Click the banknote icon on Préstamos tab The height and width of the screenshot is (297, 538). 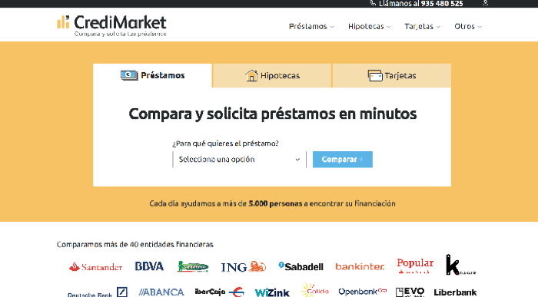(129, 75)
